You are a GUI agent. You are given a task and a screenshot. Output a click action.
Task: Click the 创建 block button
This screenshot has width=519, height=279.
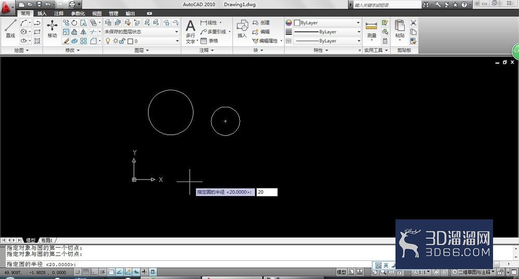pos(261,22)
